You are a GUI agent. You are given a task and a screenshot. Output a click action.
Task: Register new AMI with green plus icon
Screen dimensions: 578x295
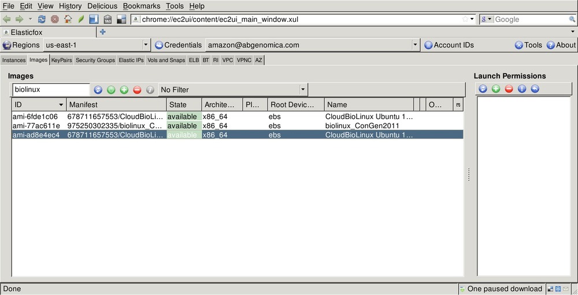coord(124,90)
